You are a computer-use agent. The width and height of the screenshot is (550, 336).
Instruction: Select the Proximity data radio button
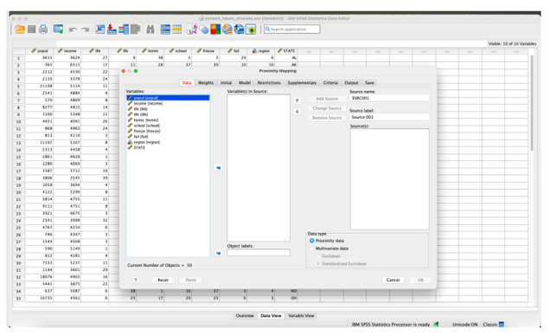312,241
